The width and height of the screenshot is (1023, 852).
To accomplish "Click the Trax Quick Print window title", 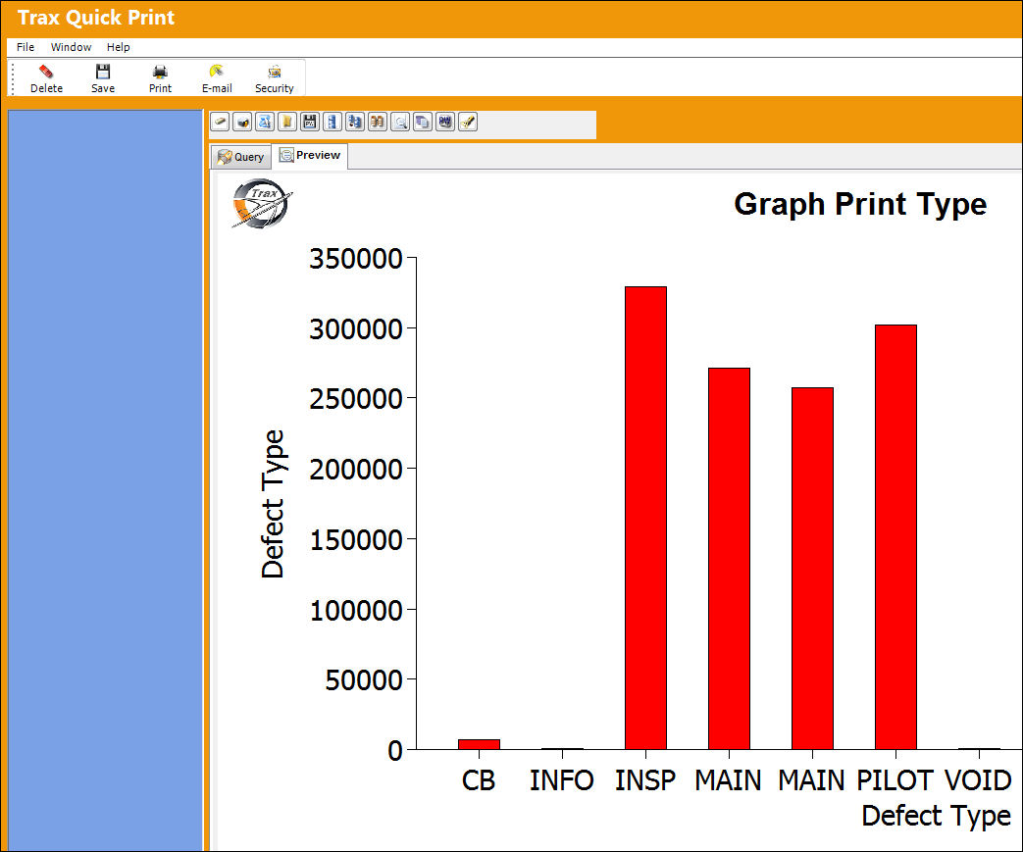I will 96,18.
